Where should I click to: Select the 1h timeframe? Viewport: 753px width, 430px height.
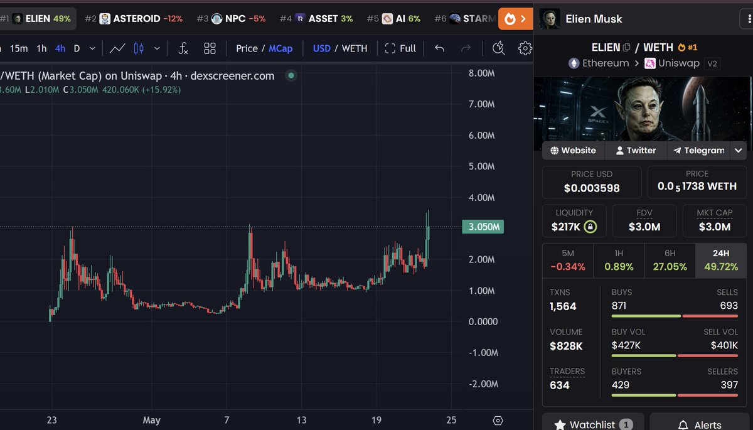41,48
